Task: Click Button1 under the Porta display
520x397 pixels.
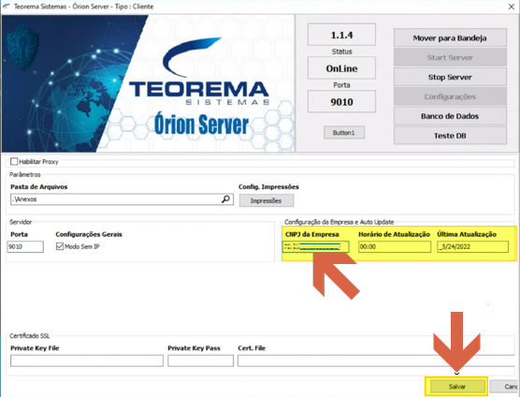Action: pos(344,132)
